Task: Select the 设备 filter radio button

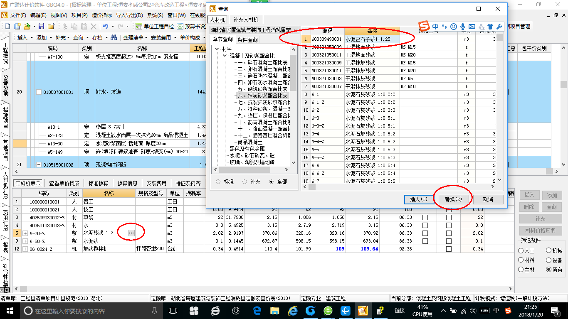Action: coord(549,260)
